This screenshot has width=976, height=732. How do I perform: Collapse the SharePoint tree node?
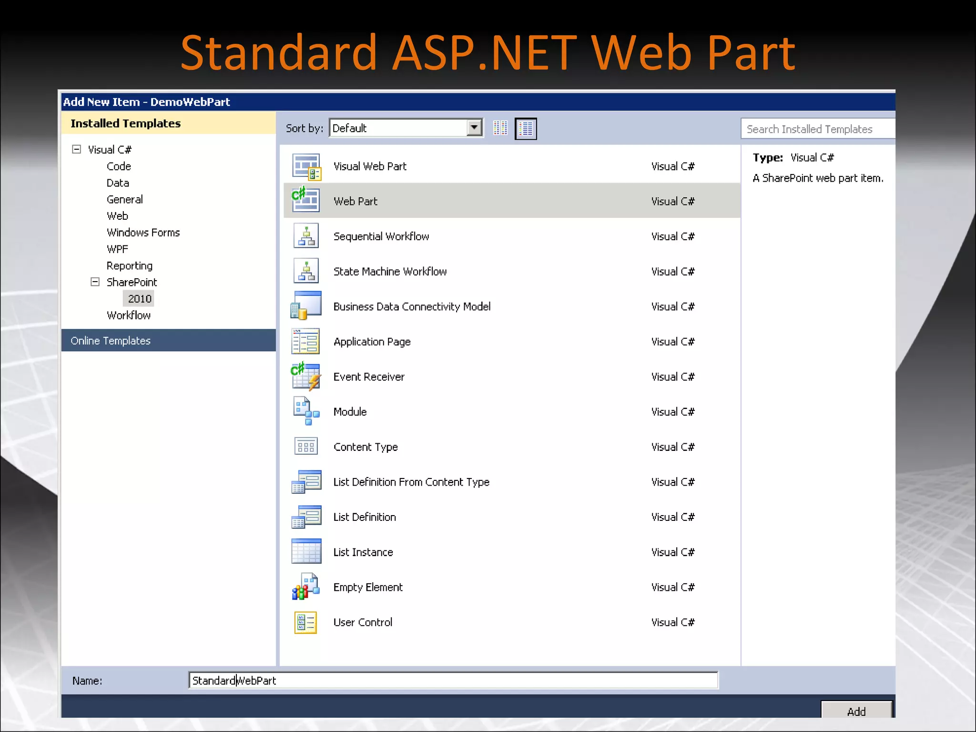(x=95, y=282)
